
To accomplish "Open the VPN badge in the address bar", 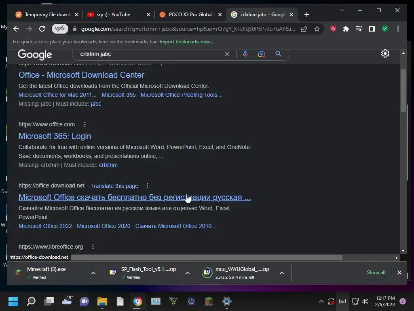I will point(60,29).
